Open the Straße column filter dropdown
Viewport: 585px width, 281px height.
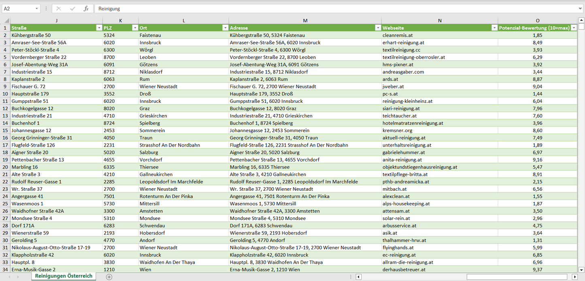(x=99, y=28)
